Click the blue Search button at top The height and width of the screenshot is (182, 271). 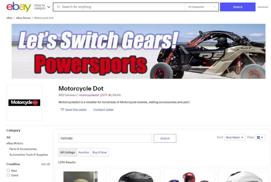(238, 7)
